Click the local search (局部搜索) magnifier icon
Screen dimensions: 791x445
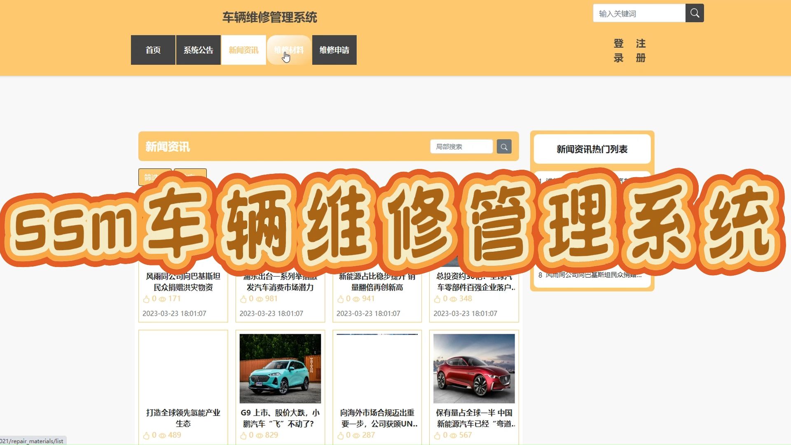pos(504,146)
